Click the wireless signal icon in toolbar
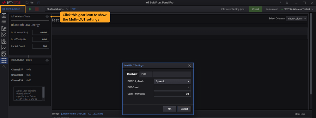 [74, 9]
